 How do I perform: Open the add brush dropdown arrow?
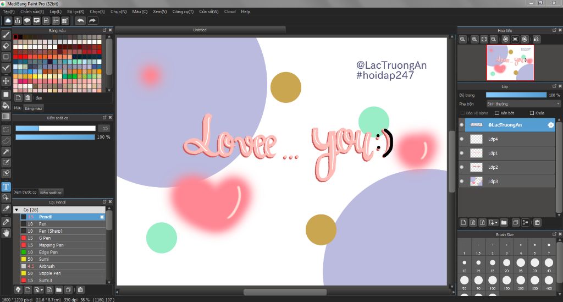click(42, 290)
